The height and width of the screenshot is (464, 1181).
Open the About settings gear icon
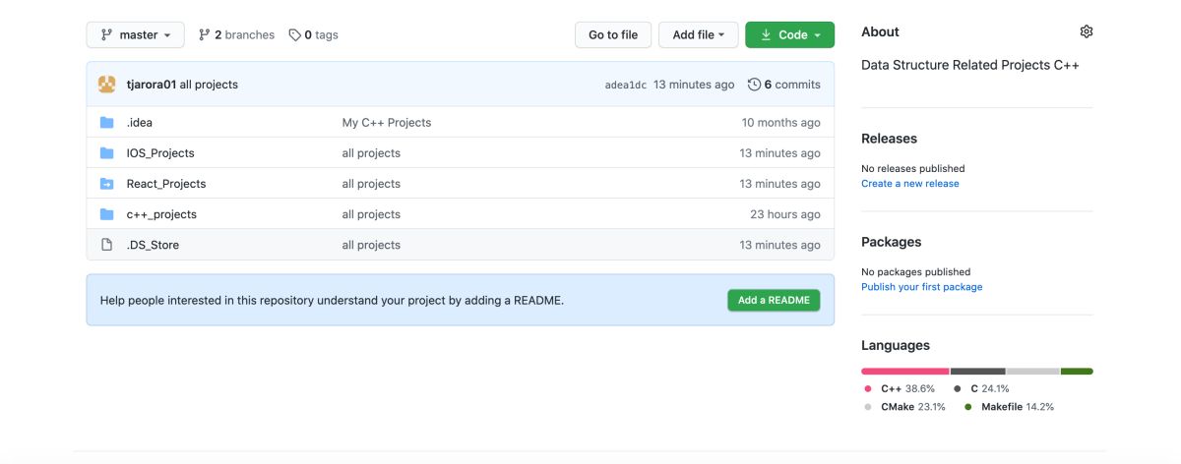pyautogui.click(x=1087, y=31)
